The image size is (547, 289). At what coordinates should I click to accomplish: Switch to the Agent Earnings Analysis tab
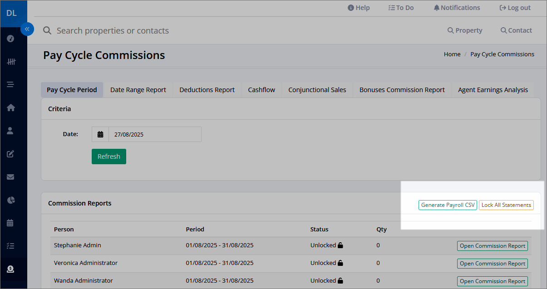(493, 90)
